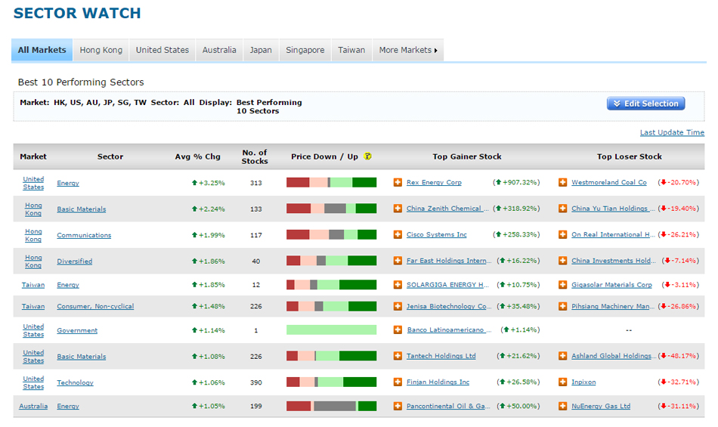Image resolution: width=718 pixels, height=427 pixels.
Task: Open the Japan market tab
Action: pos(261,50)
